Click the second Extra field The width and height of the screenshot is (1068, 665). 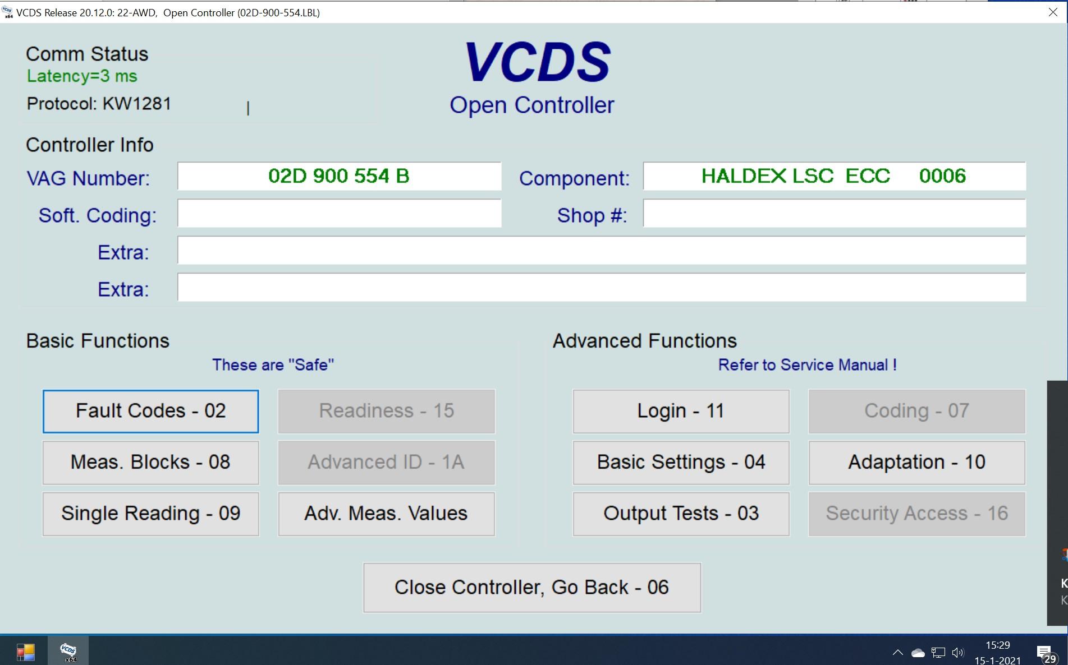(x=602, y=287)
